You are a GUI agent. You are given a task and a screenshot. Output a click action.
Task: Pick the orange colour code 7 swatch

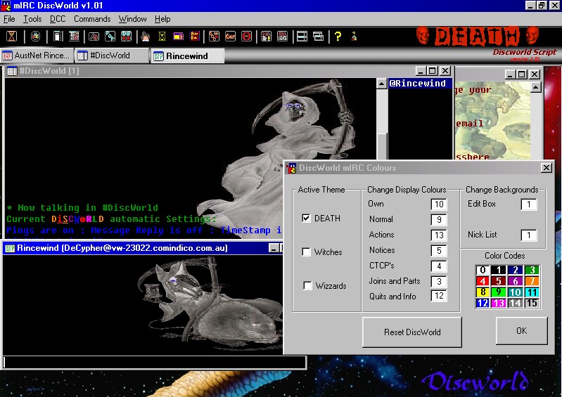click(532, 281)
